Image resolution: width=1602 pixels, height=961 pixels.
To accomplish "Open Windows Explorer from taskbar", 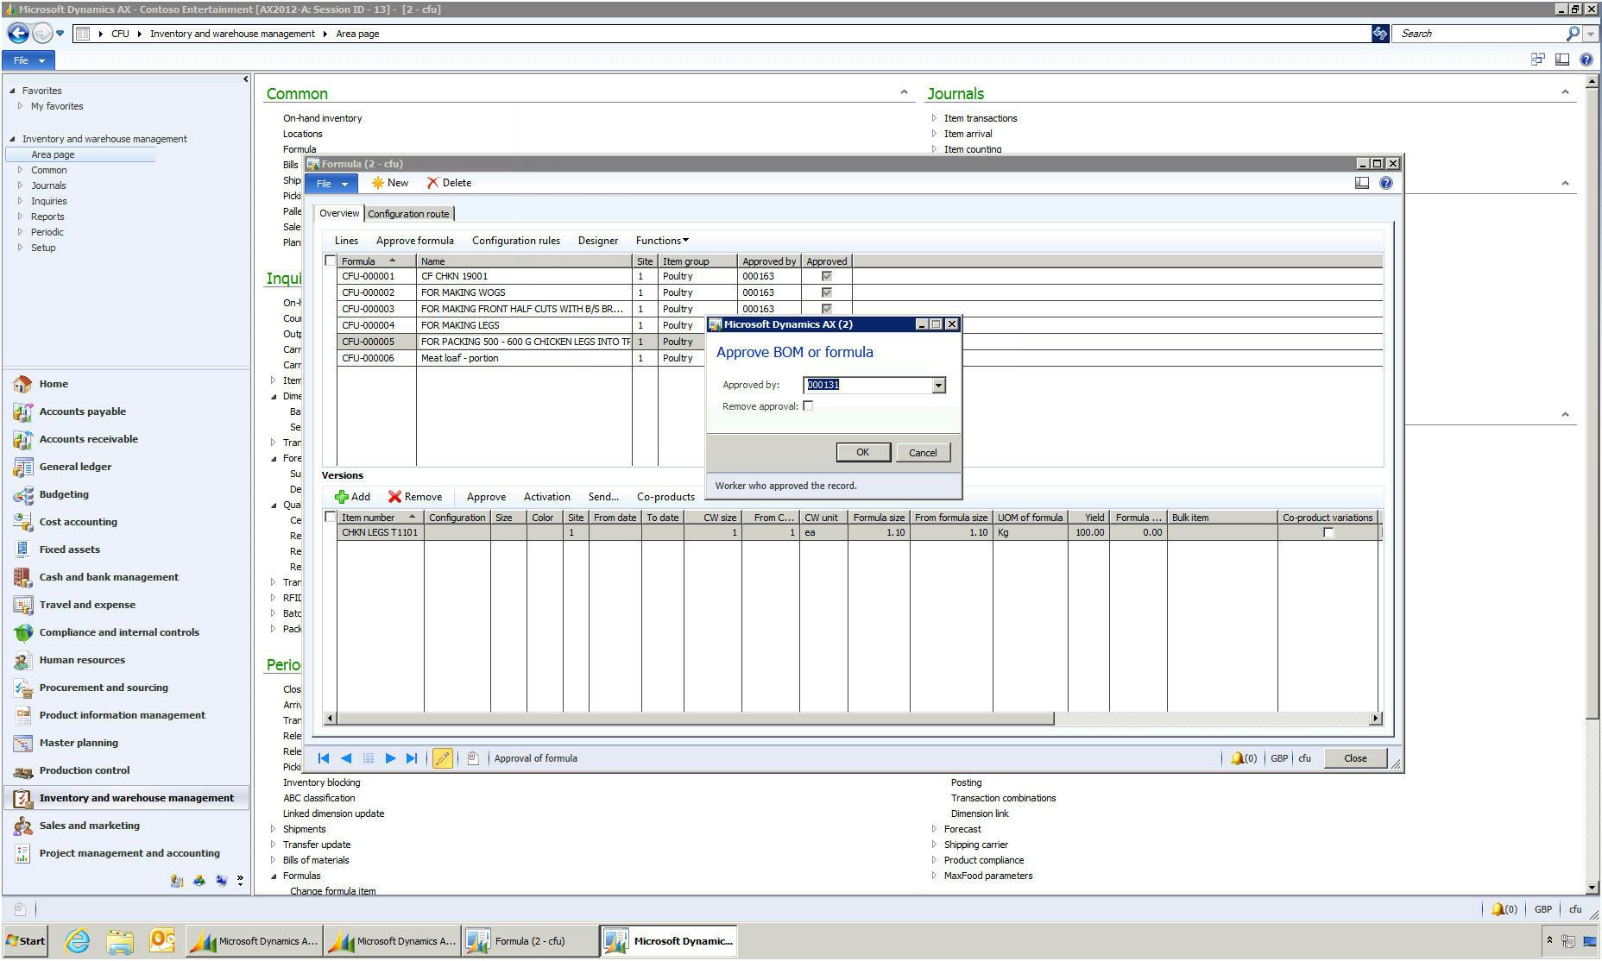I will pyautogui.click(x=120, y=941).
